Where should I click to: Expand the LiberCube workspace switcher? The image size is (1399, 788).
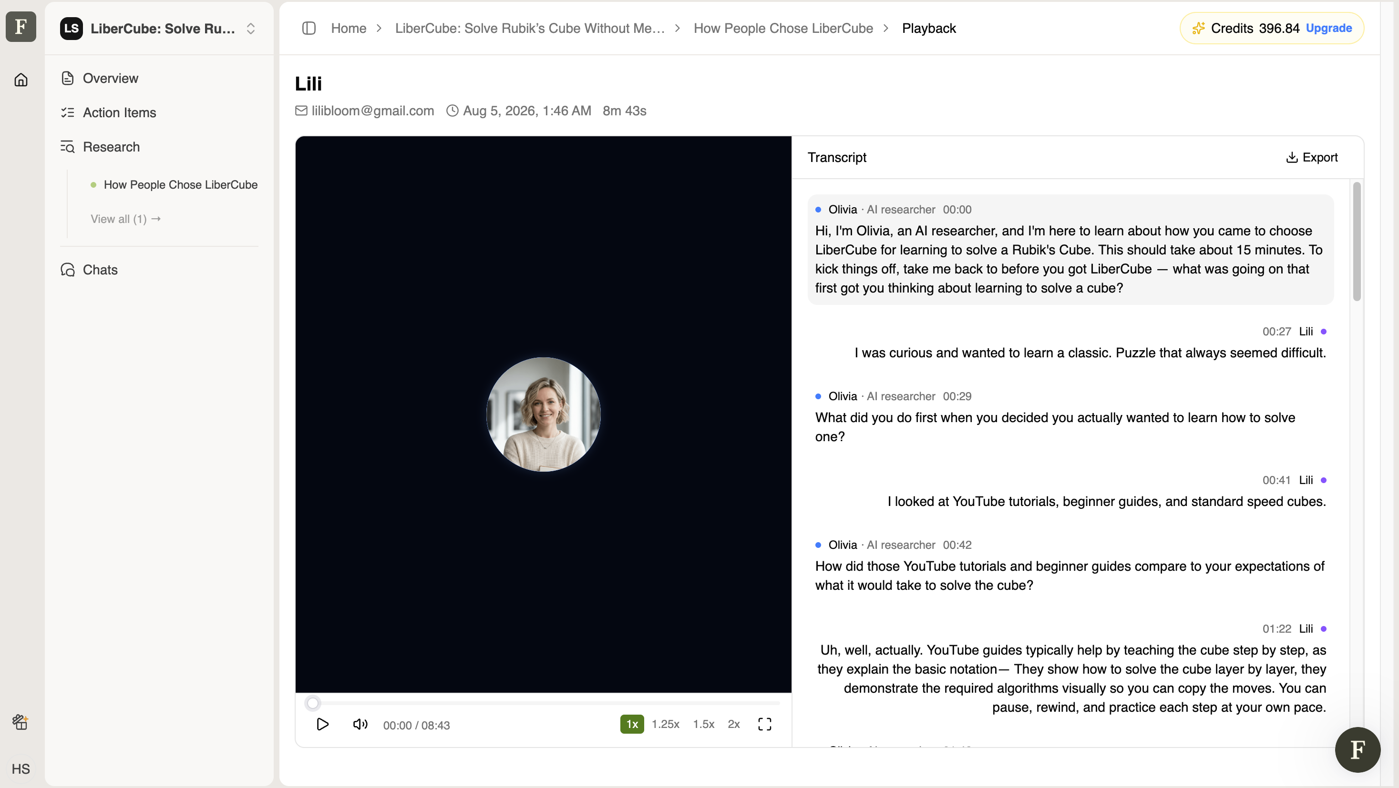250,28
